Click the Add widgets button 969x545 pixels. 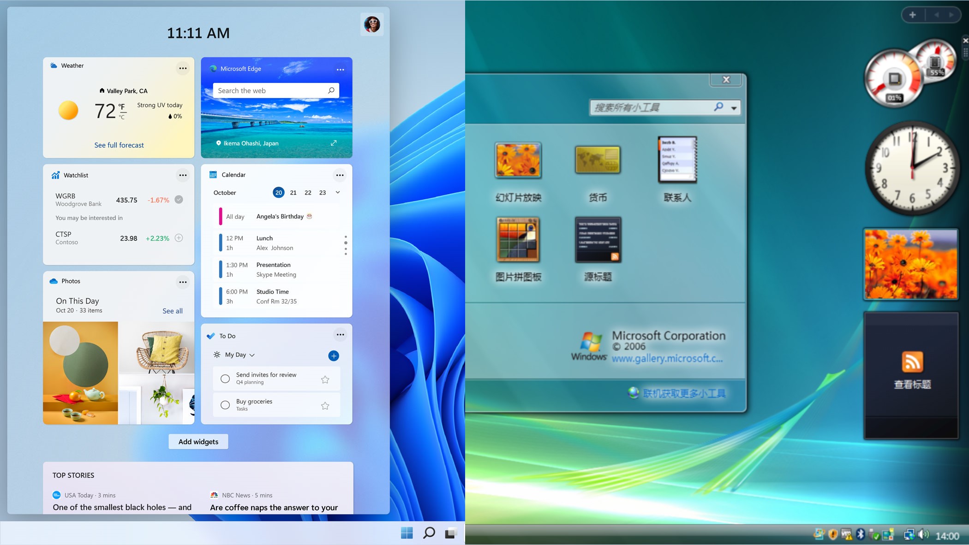[198, 442]
